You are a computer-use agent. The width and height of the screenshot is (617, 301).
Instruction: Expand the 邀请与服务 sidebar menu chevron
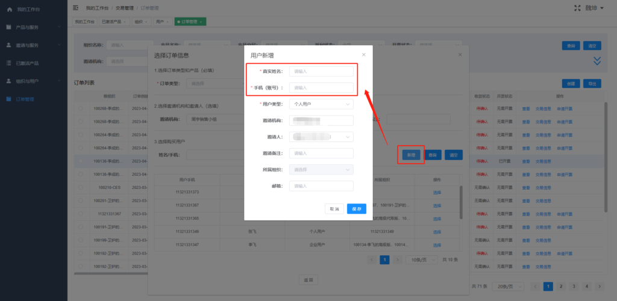pos(59,45)
